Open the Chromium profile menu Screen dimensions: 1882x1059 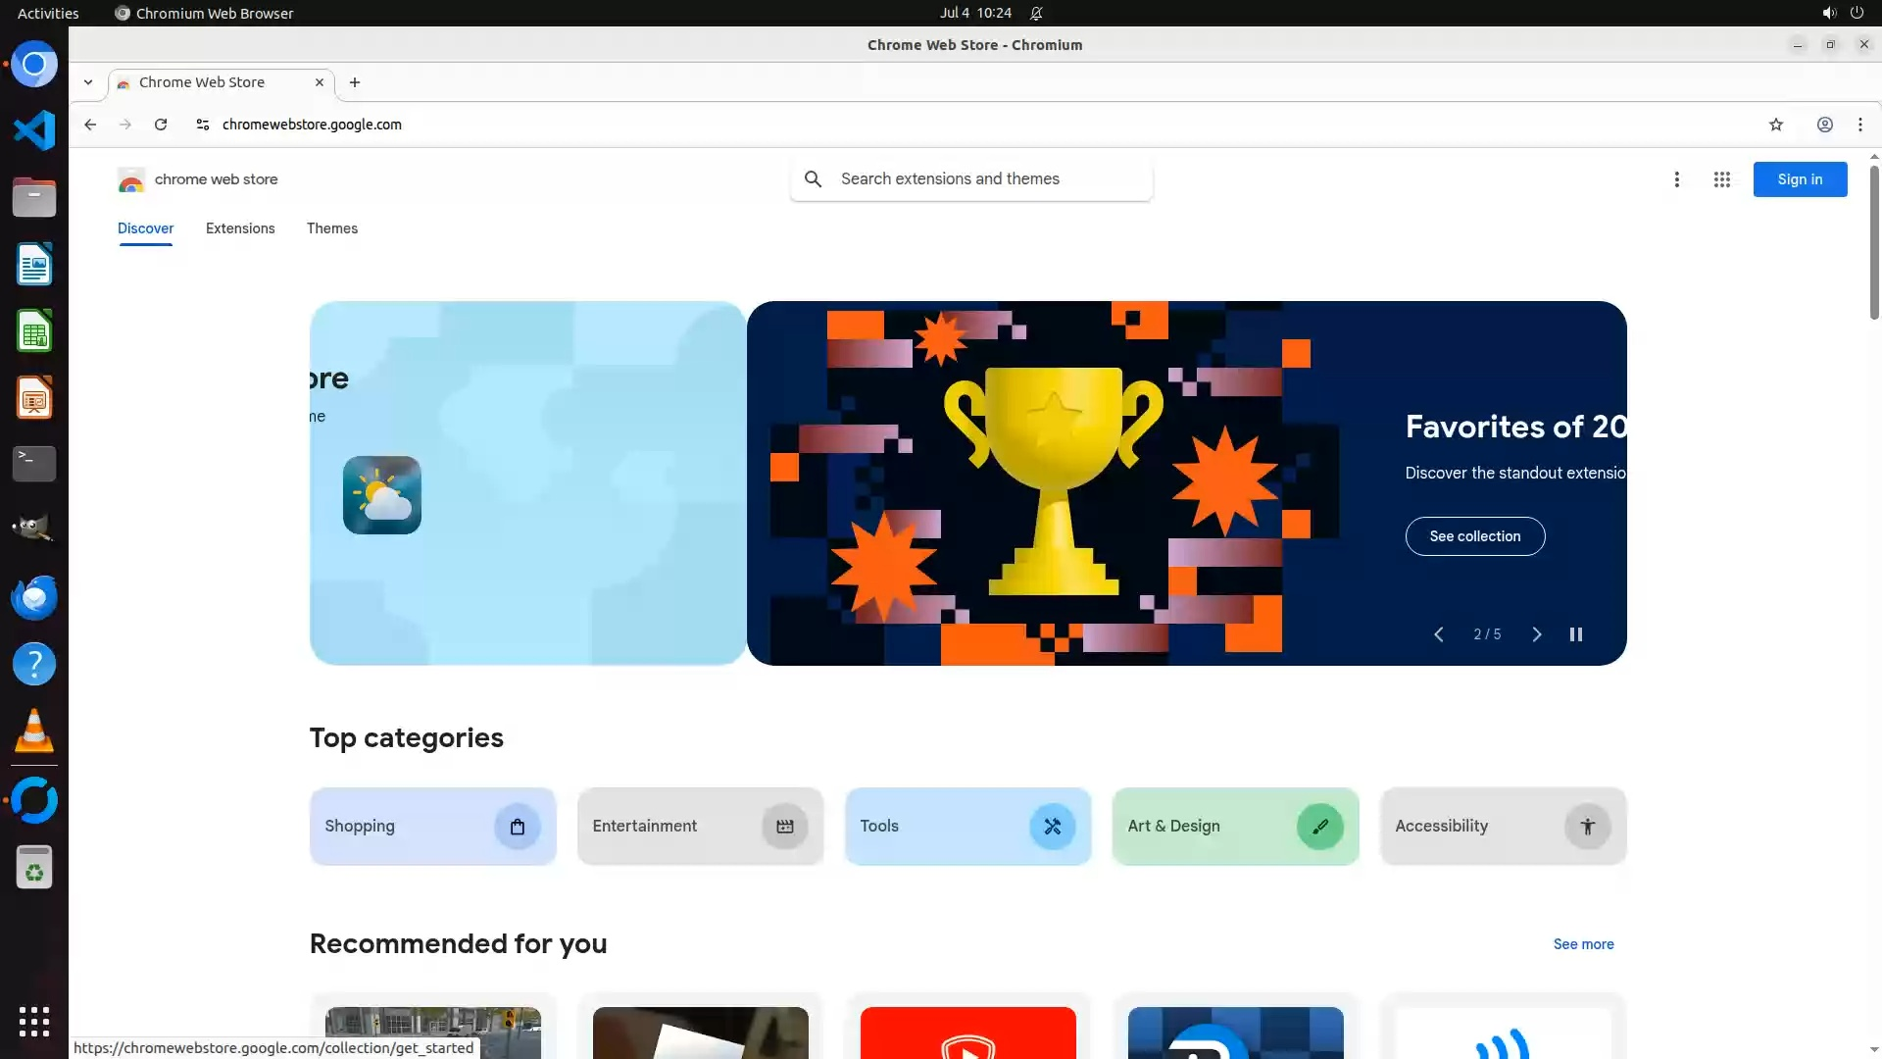pyautogui.click(x=1824, y=125)
